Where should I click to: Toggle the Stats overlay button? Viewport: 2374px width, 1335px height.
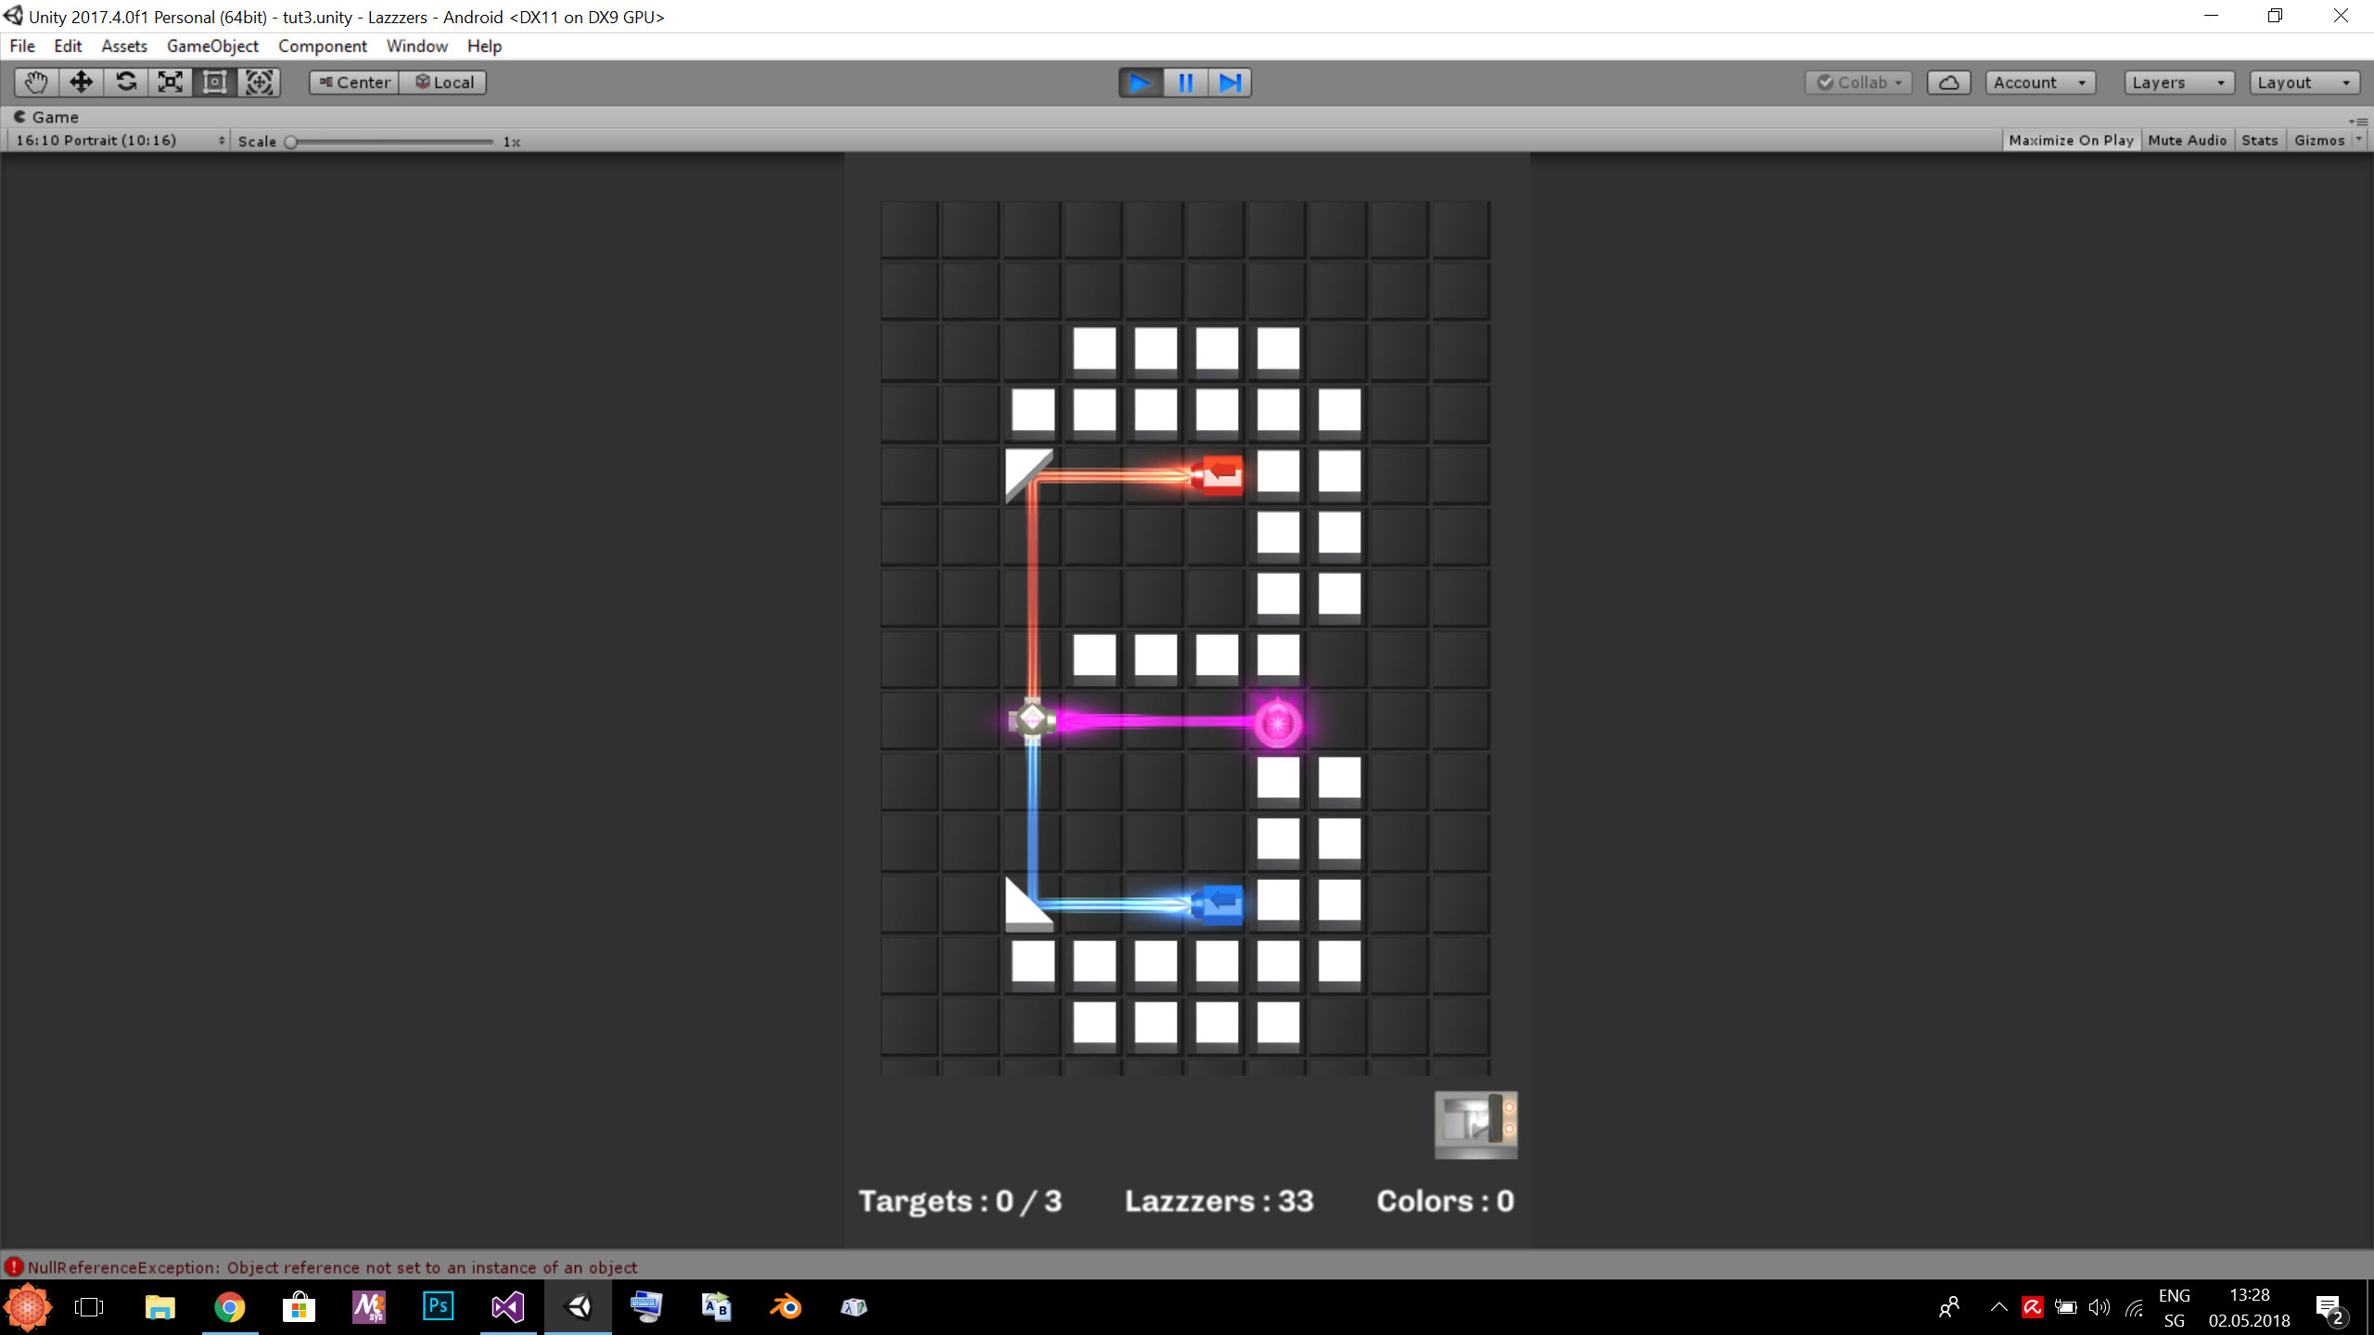pyautogui.click(x=2259, y=140)
